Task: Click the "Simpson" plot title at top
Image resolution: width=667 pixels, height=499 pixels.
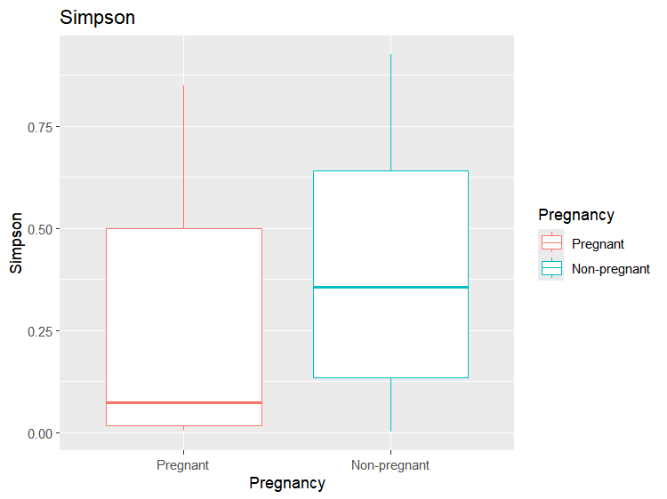Action: click(97, 18)
